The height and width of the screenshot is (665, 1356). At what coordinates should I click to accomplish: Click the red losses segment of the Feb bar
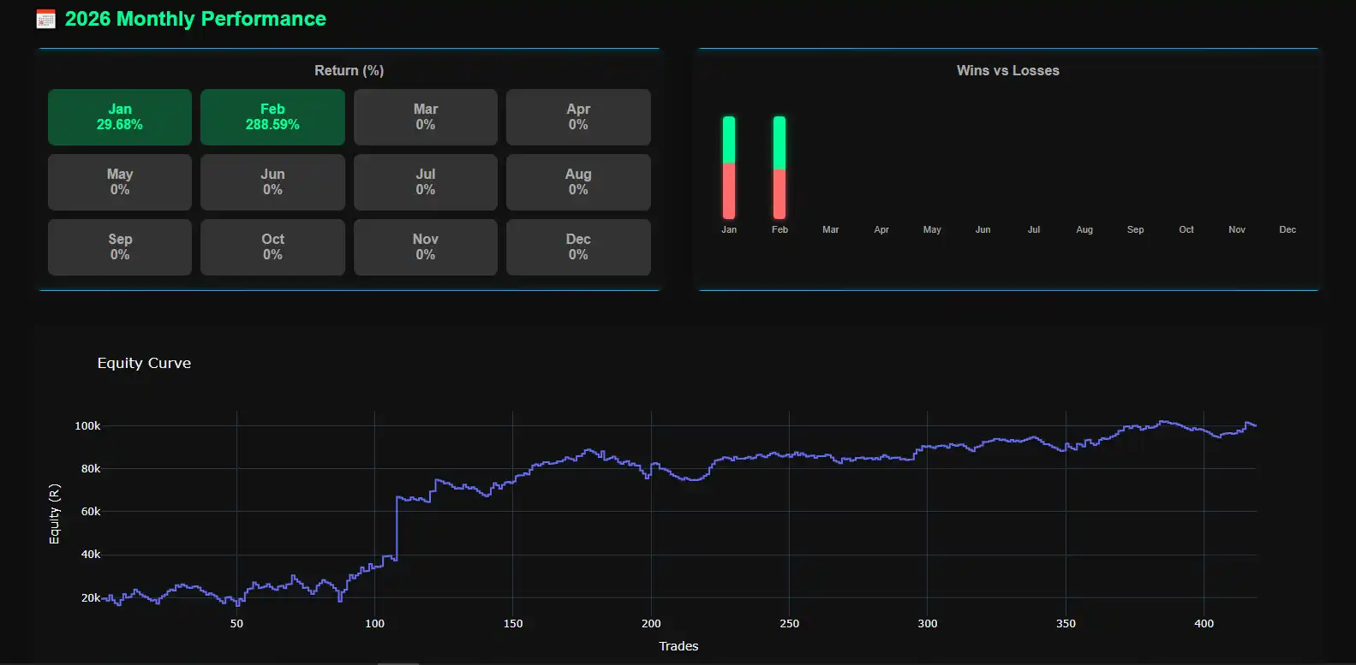pyautogui.click(x=780, y=194)
